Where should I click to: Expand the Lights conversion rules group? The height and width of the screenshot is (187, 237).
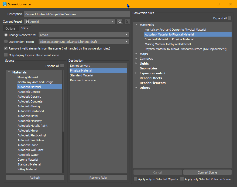coord(136,63)
